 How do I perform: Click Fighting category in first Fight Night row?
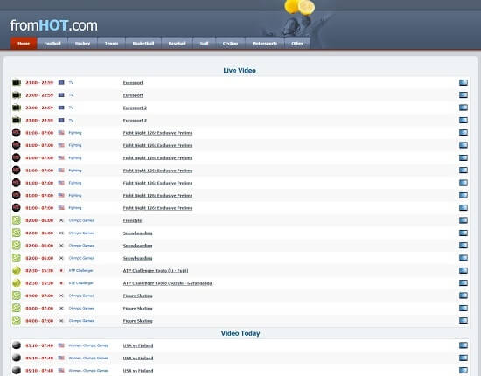[x=75, y=133]
